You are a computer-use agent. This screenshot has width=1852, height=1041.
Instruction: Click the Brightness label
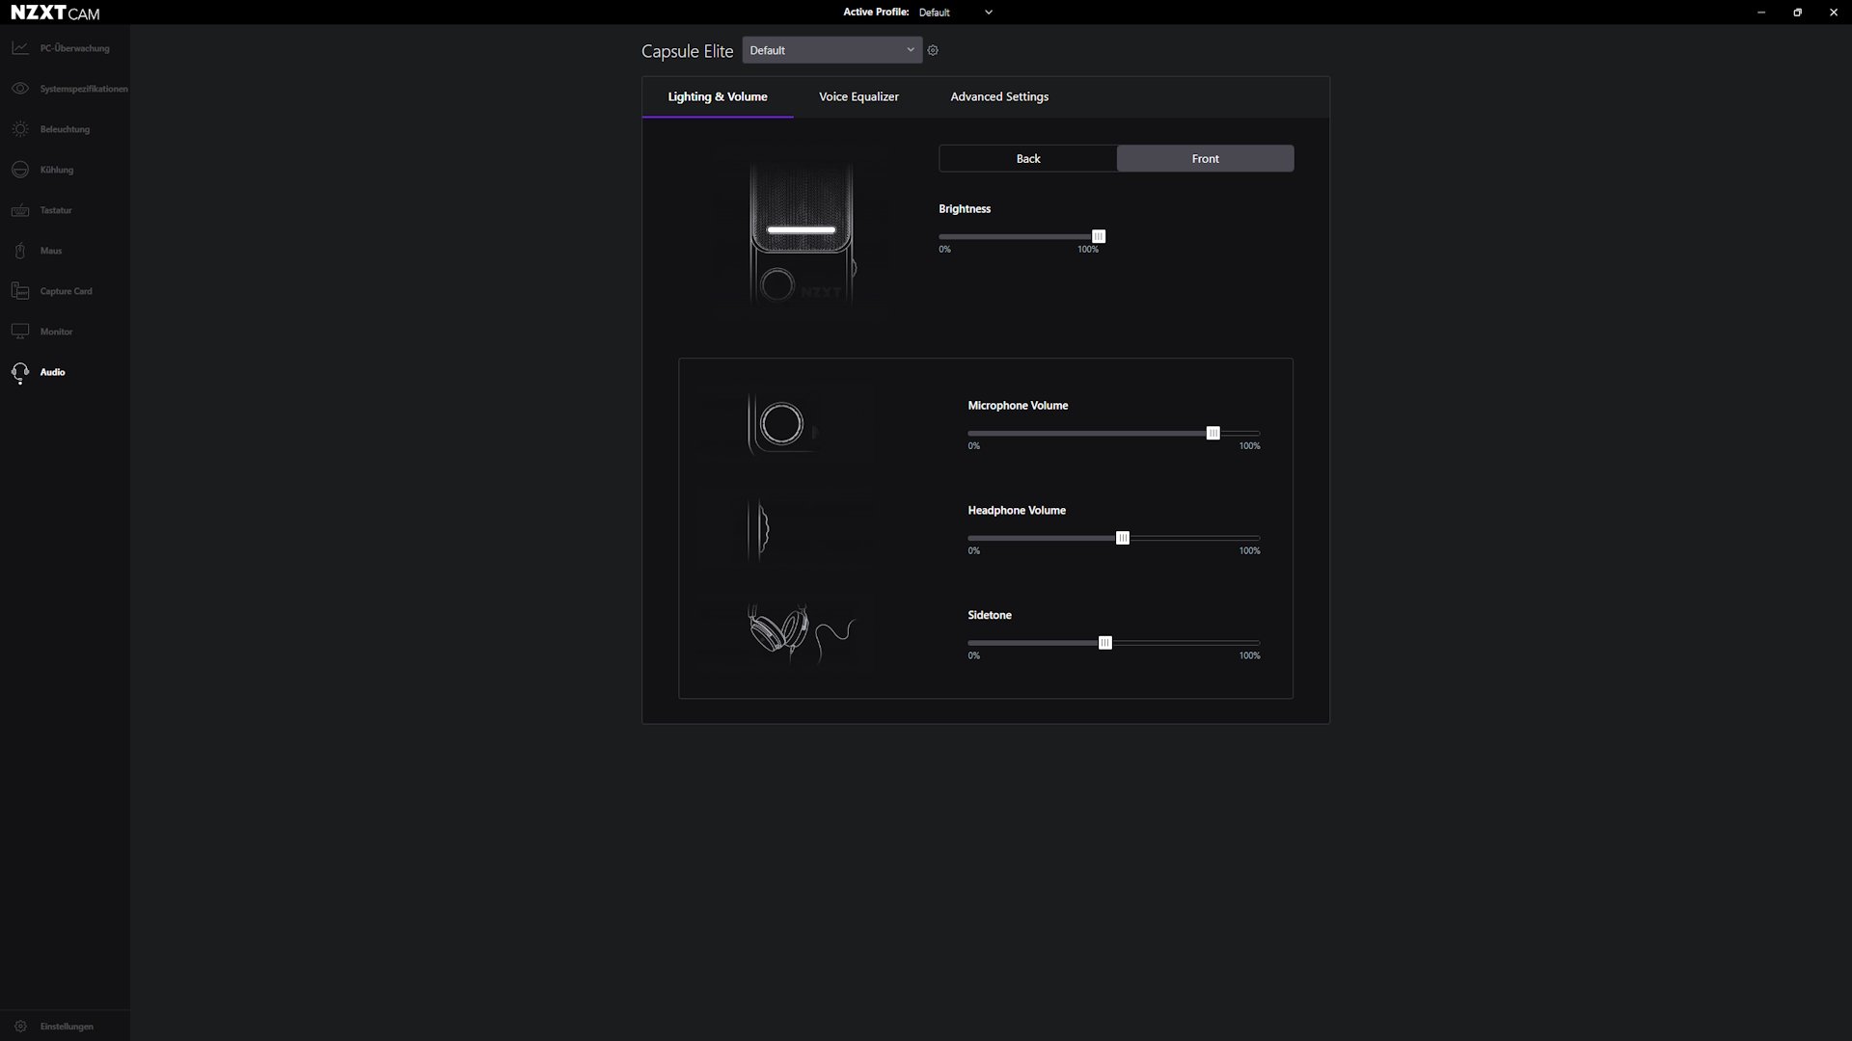click(965, 208)
